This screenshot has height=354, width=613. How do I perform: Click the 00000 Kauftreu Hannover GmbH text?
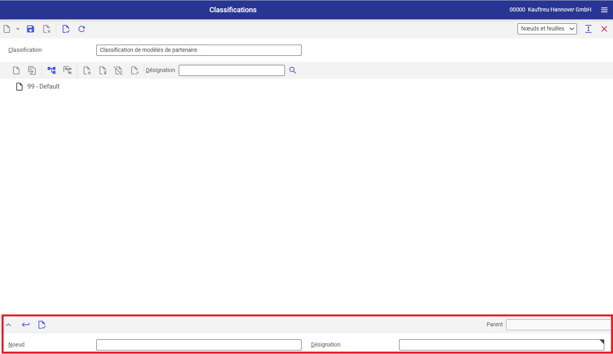tap(550, 9)
